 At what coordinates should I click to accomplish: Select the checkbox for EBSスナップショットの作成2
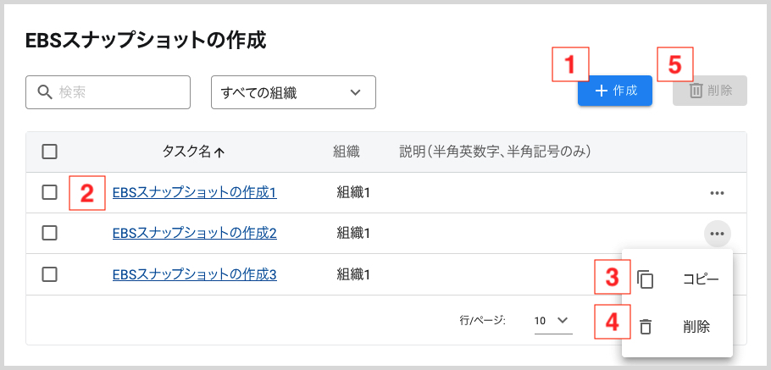[x=50, y=233]
